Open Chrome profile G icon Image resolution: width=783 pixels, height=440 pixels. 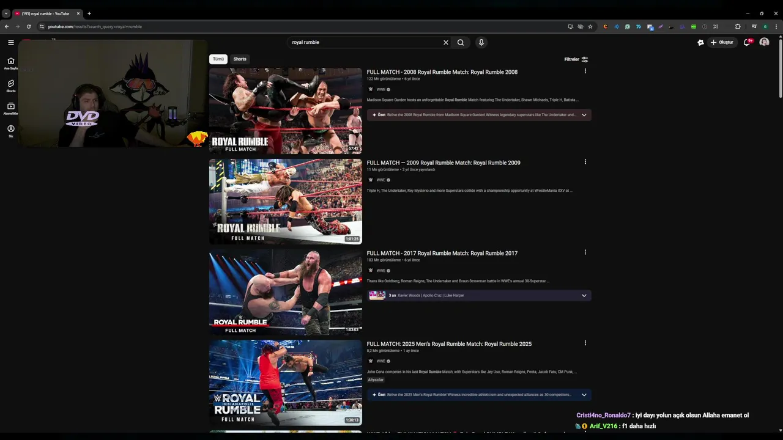tap(765, 26)
